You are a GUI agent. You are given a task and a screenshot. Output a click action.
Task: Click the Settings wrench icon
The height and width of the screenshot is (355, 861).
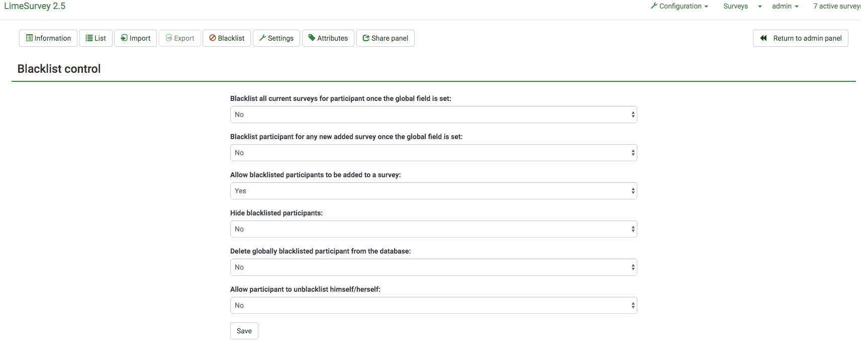(262, 38)
